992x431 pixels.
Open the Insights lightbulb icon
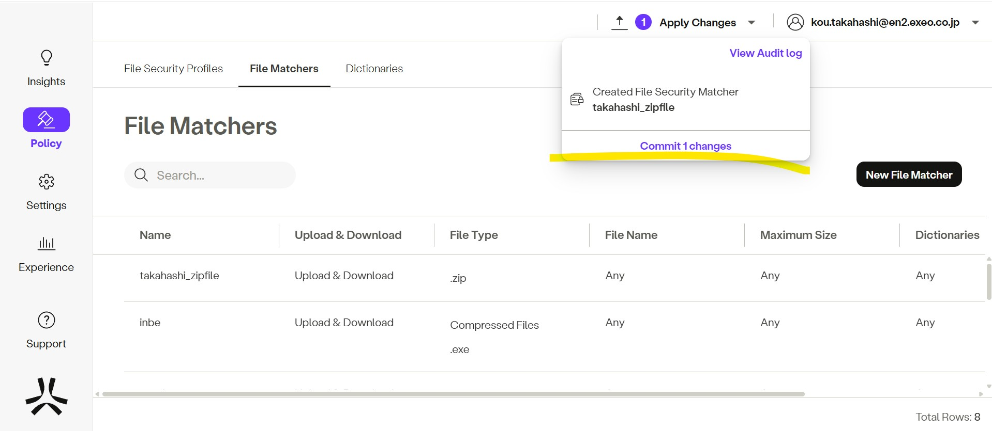pyautogui.click(x=47, y=58)
